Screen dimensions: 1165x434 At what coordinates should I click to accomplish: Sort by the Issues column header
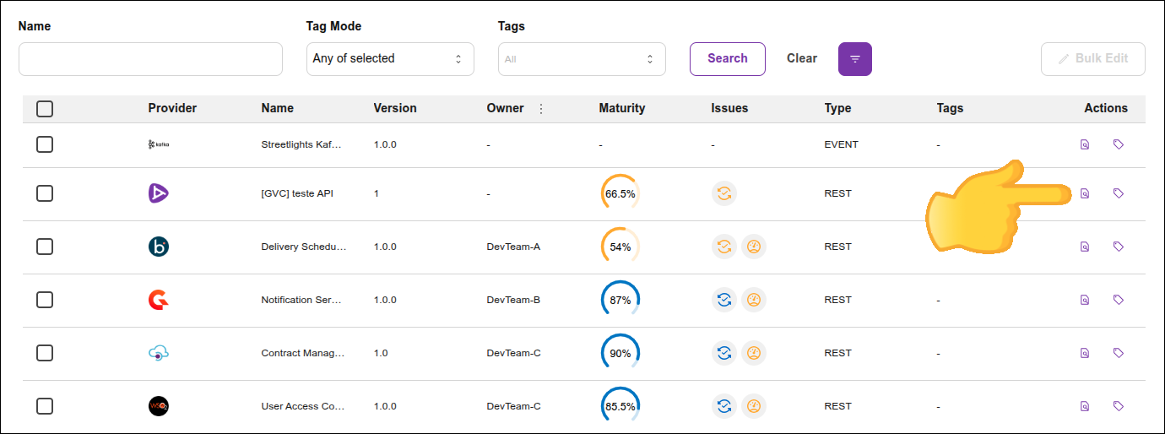[729, 108]
